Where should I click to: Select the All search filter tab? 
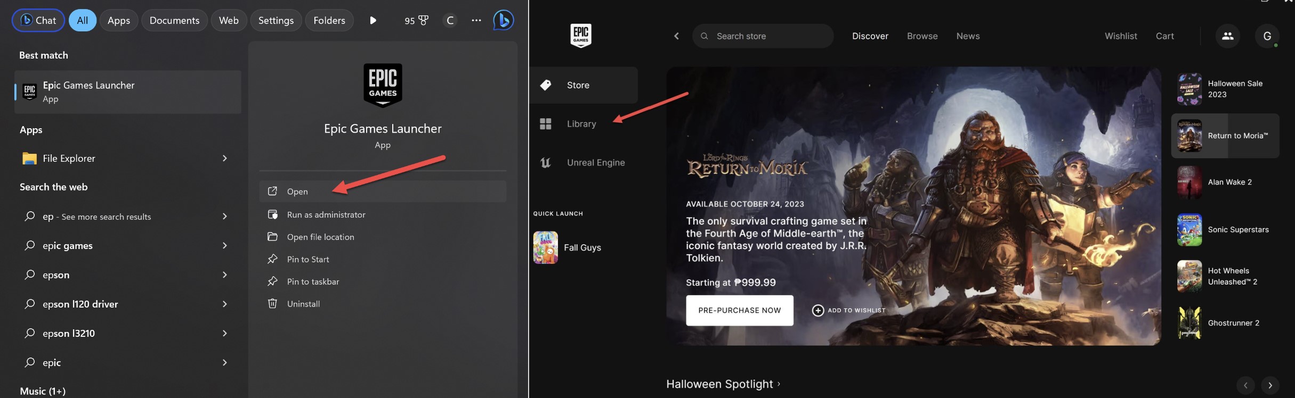(82, 20)
